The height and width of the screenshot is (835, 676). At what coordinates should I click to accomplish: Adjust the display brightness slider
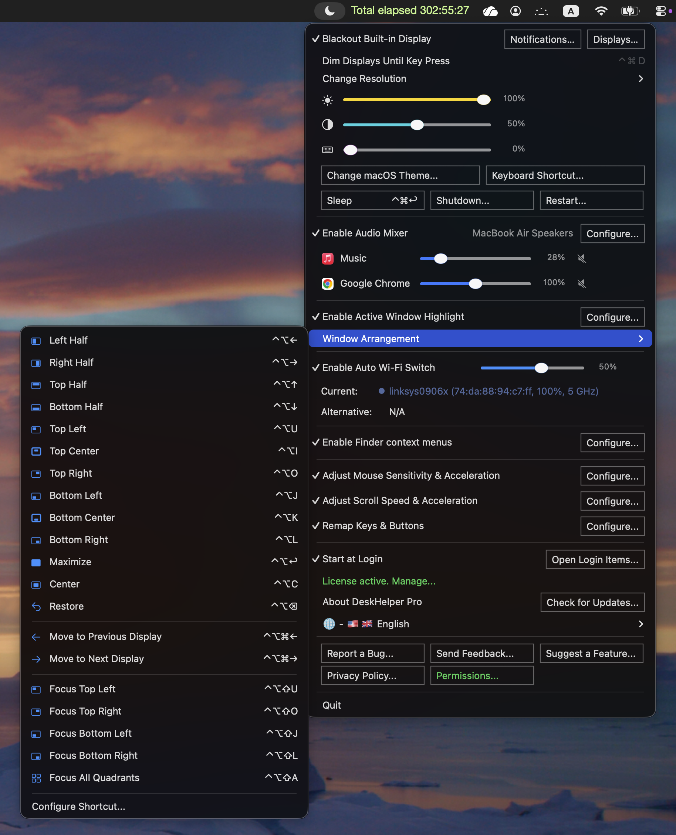point(417,100)
